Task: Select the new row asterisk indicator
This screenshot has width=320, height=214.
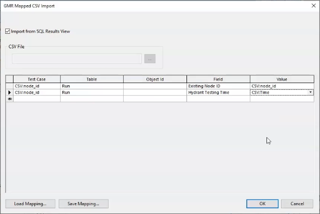Action: tap(9, 99)
